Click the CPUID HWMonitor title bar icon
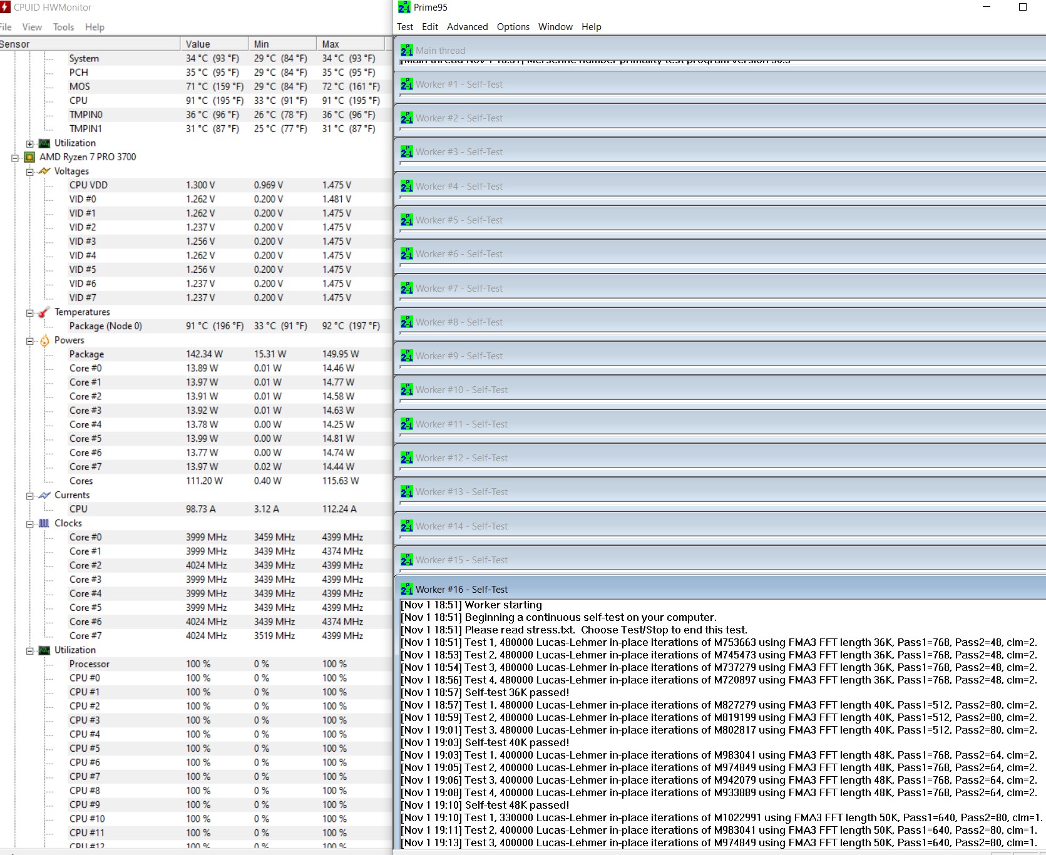Screen dimensions: 1046x855 pos(5,7)
